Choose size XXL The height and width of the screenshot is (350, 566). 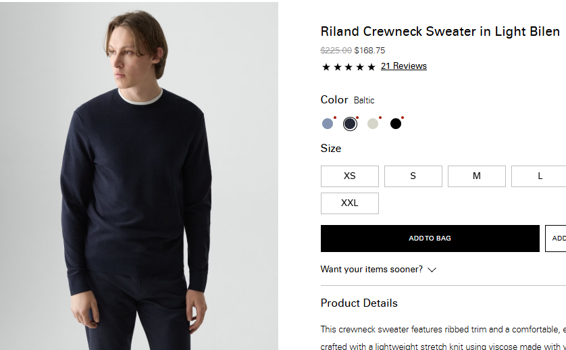[x=349, y=203]
